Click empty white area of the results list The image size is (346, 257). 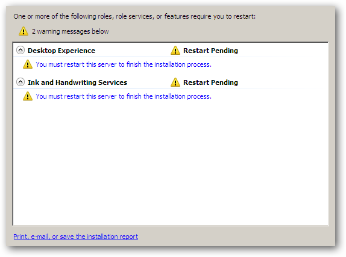(x=171, y=163)
